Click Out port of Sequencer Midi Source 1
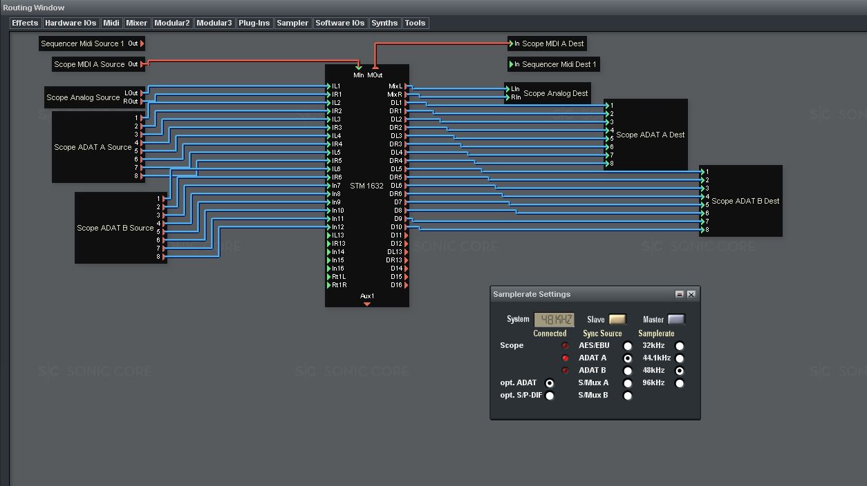Image resolution: width=867 pixels, height=486 pixels. coord(142,43)
